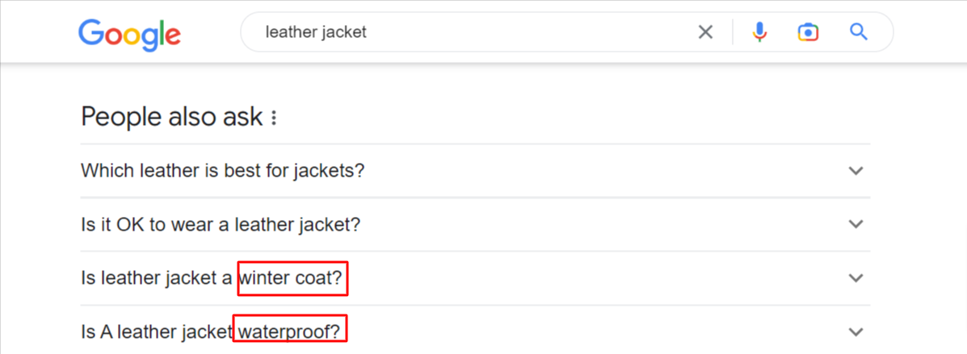Submit search with the magnifying glass icon
The height and width of the screenshot is (354, 967).
[859, 31]
